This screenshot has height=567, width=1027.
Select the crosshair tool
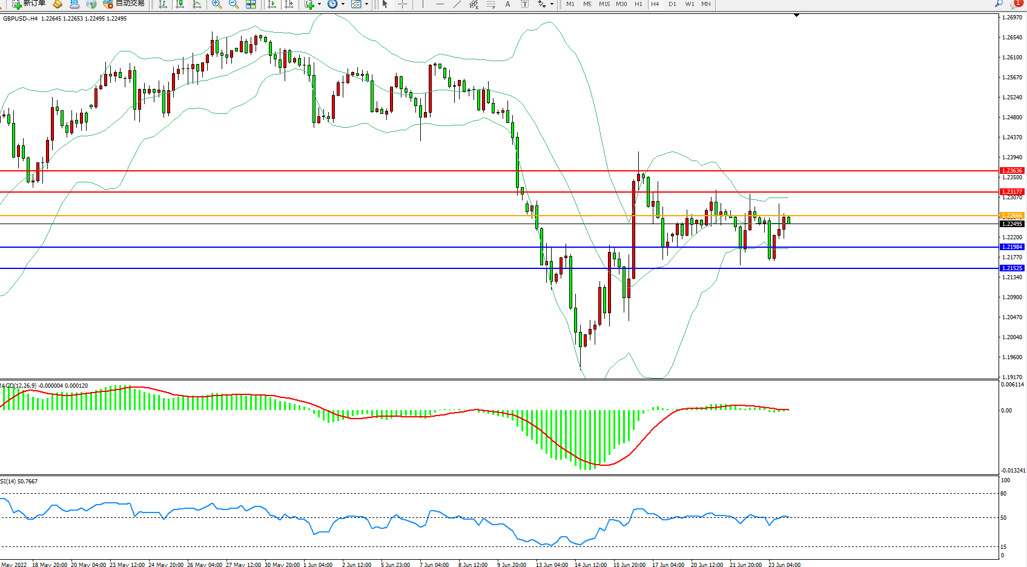click(x=402, y=4)
